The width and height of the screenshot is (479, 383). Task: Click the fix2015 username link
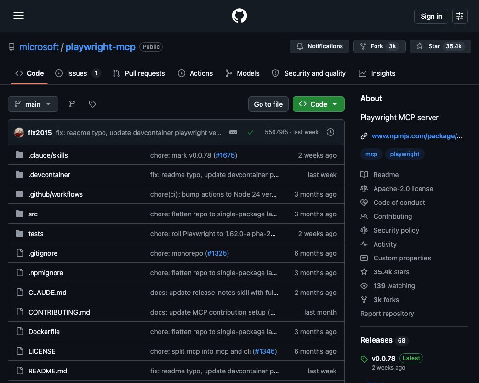pos(40,133)
